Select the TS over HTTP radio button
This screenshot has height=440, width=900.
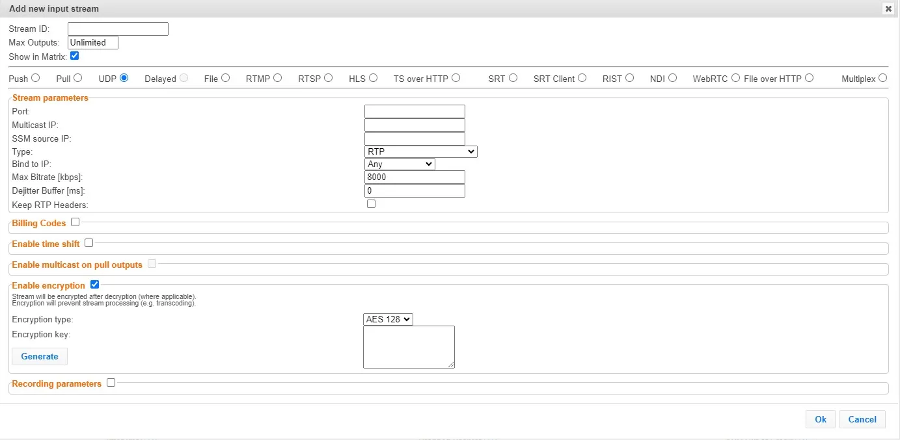456,77
